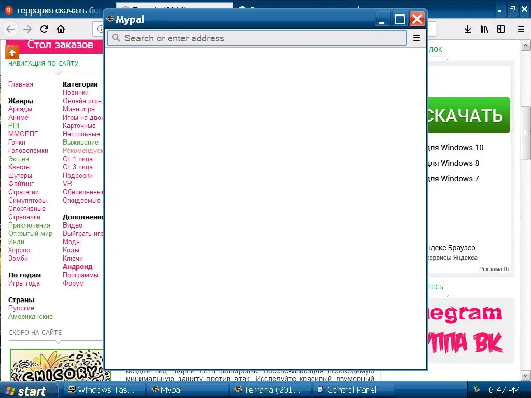Open the Карточные category link
The width and height of the screenshot is (531, 398).
tap(79, 125)
